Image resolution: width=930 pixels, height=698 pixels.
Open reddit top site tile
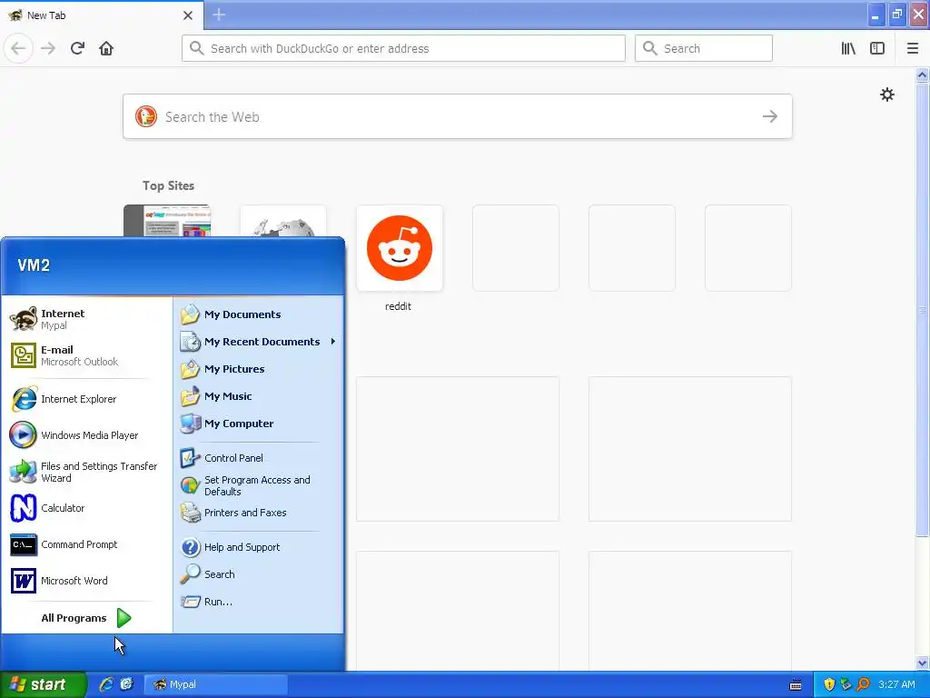pyautogui.click(x=400, y=248)
